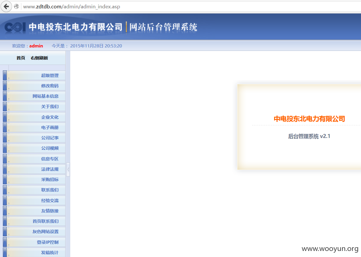This screenshot has width=361, height=257.
Task: Click the blue marker beside 灰色网站设置
Action: tap(5, 231)
